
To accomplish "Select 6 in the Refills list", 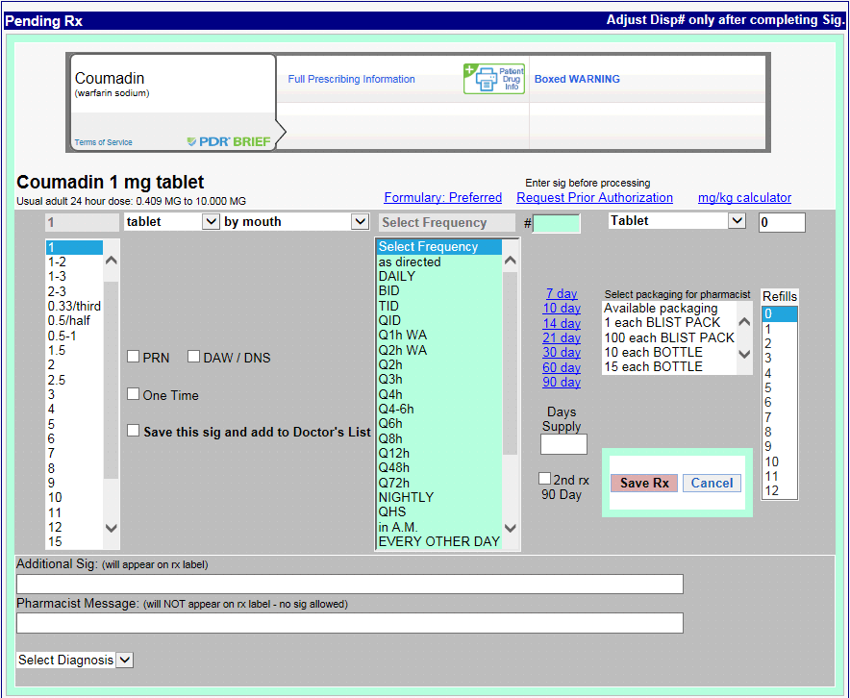I will (x=780, y=403).
